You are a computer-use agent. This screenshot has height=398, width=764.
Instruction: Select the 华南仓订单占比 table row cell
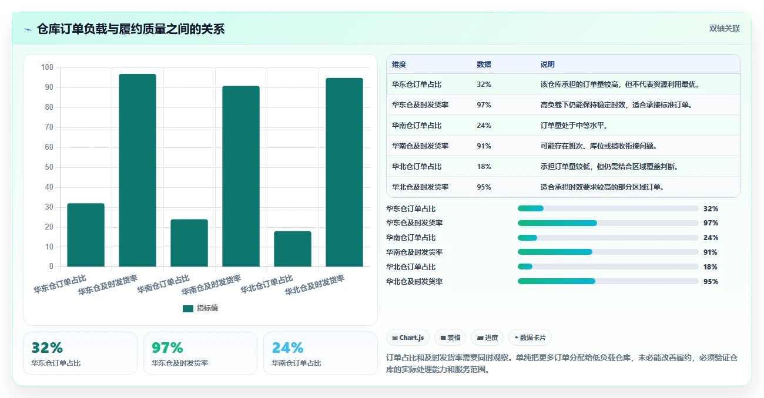(417, 126)
